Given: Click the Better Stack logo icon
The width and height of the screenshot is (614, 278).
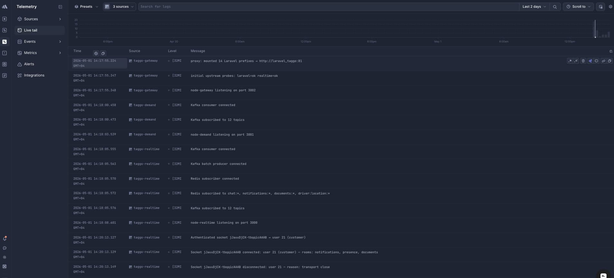Looking at the screenshot, I should tap(5, 6).
